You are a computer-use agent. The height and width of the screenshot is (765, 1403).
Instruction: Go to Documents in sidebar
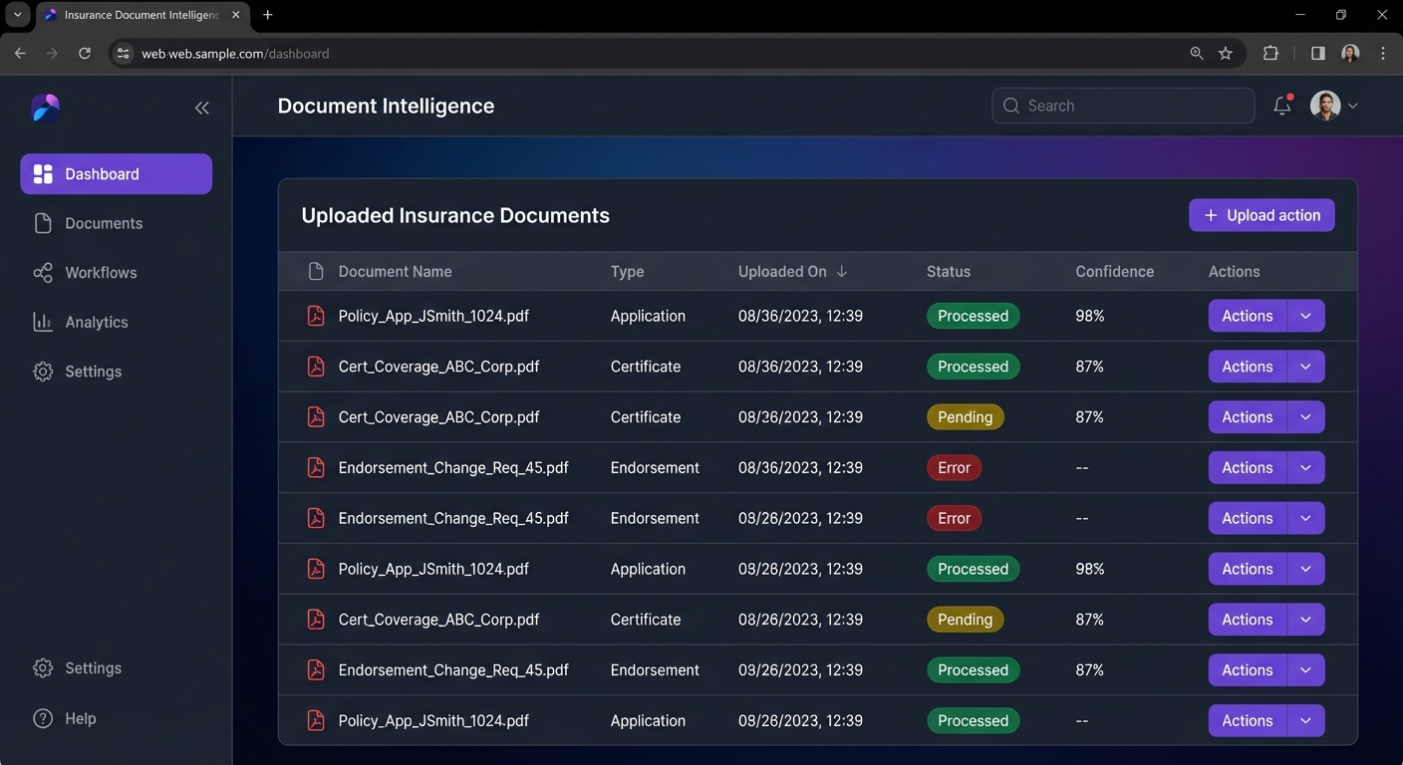pos(104,223)
